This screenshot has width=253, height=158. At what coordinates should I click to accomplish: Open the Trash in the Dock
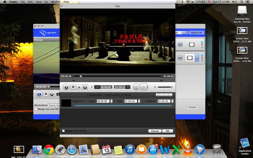click(x=217, y=149)
